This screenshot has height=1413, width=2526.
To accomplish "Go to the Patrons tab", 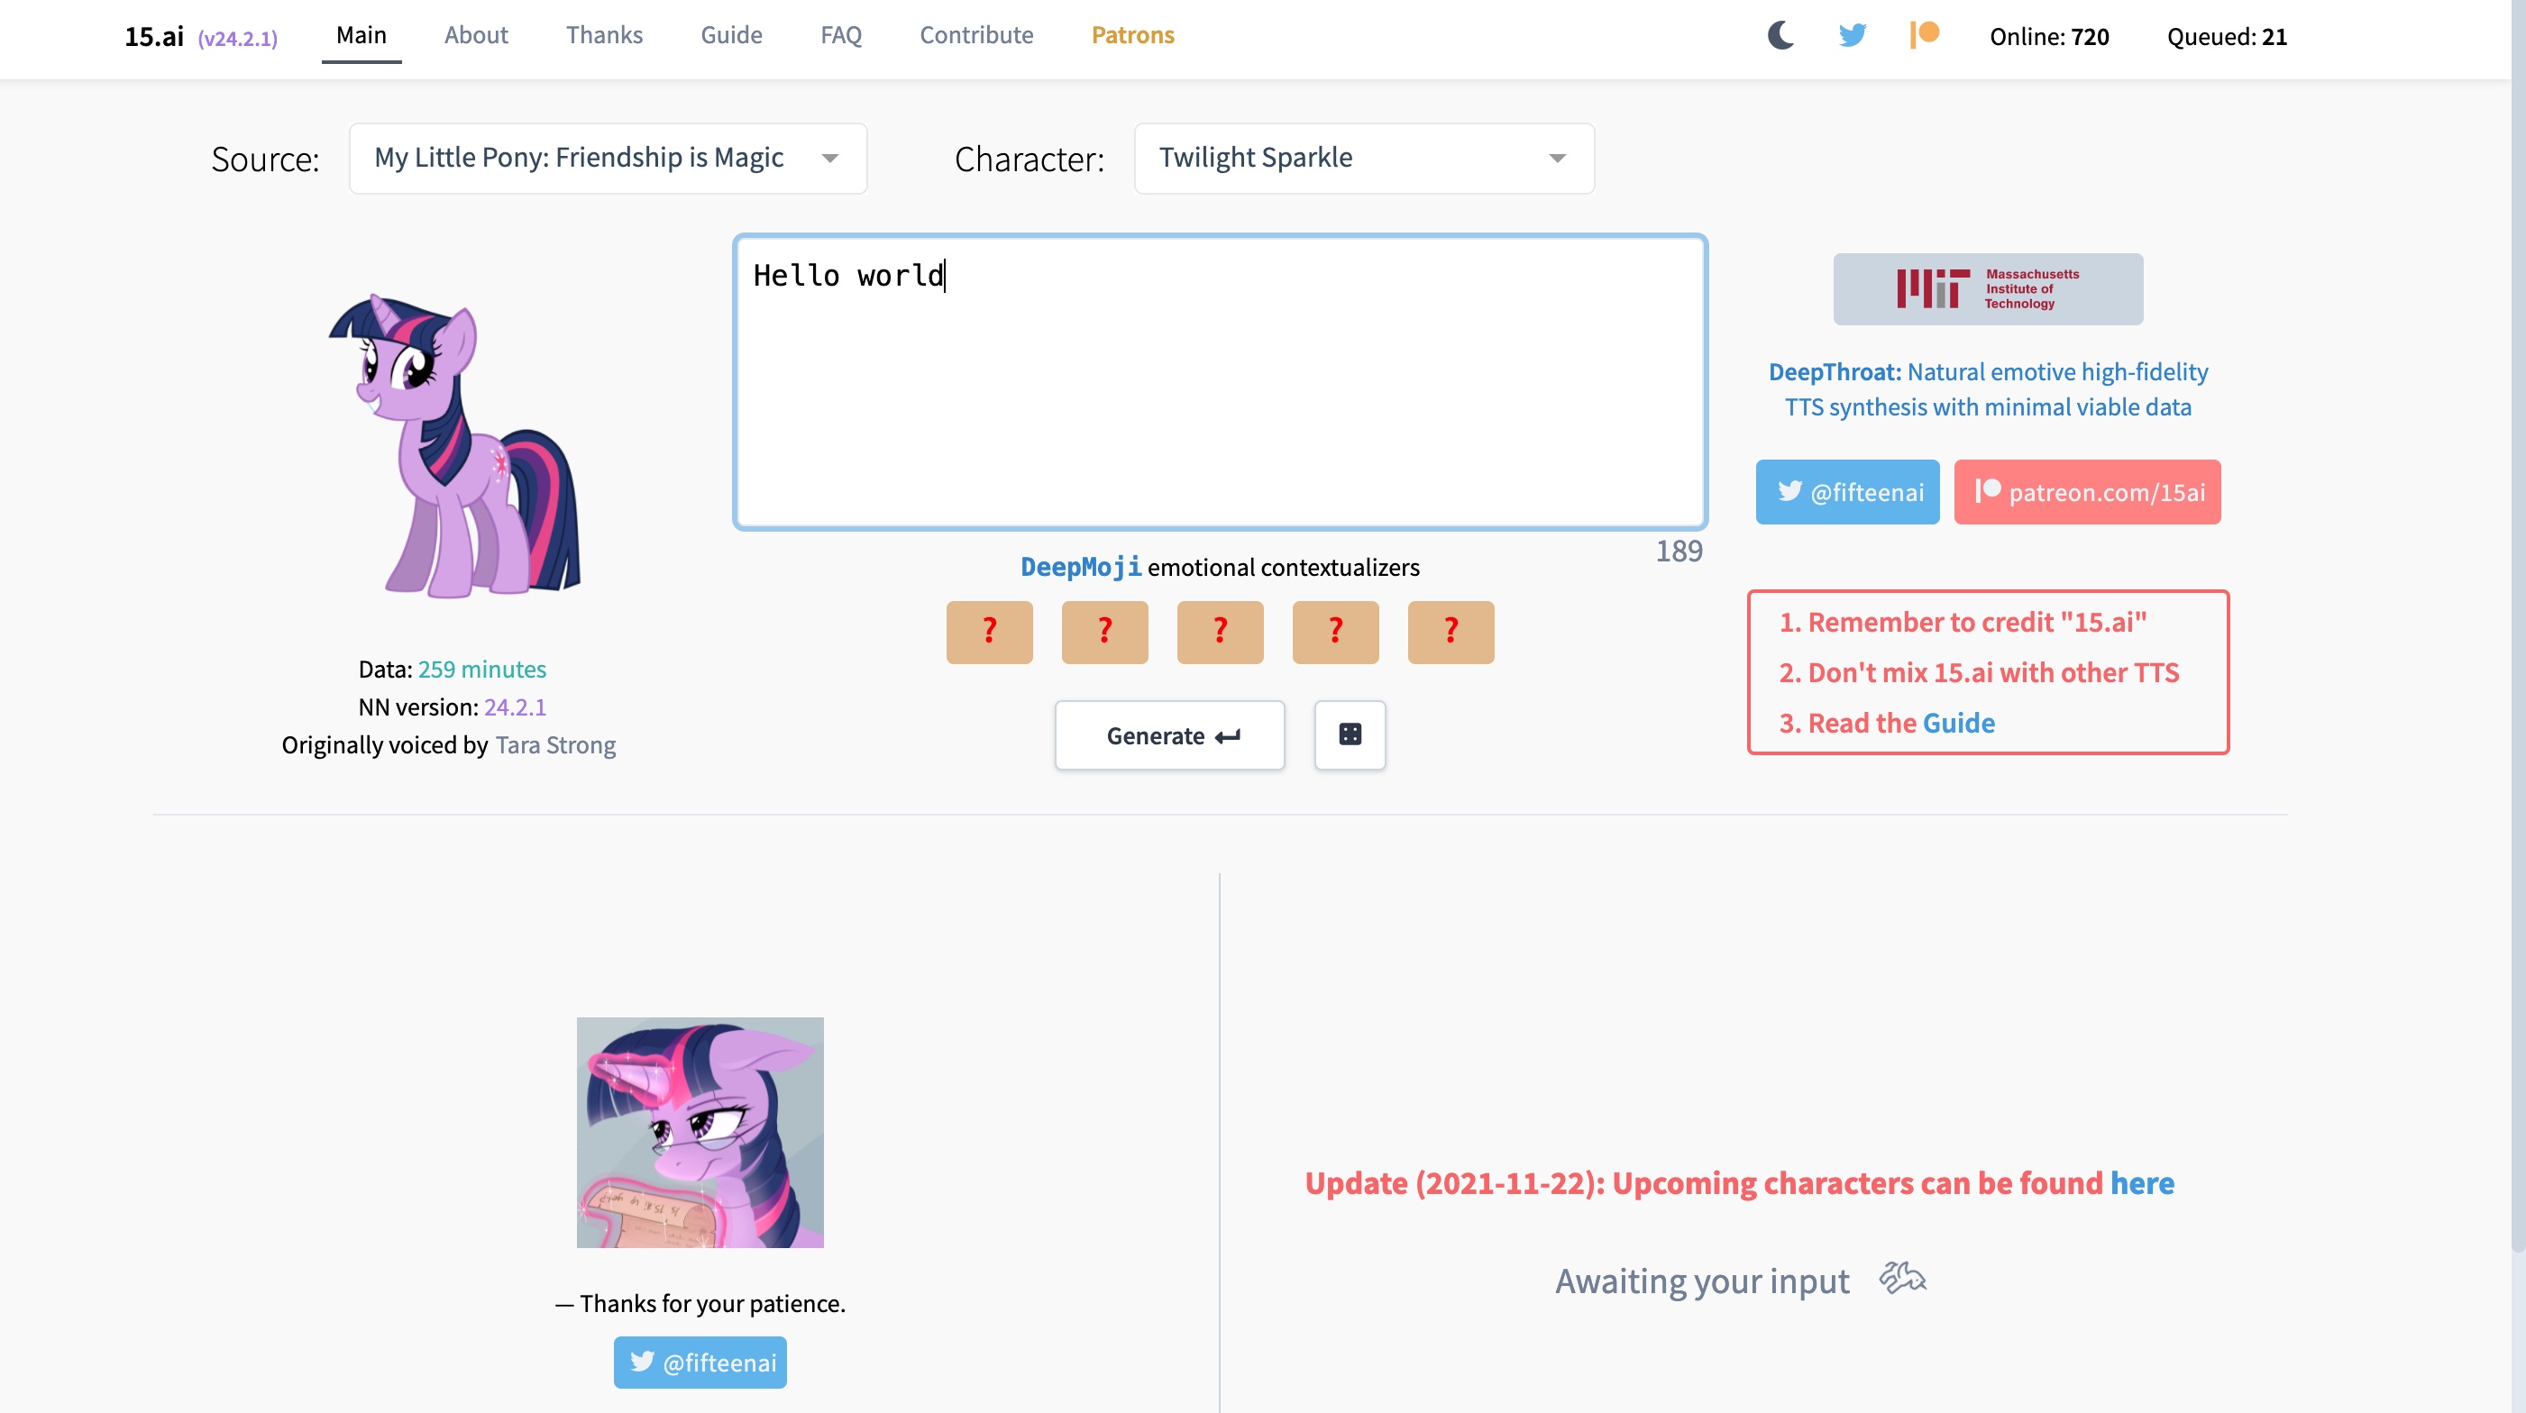I will [x=1131, y=35].
